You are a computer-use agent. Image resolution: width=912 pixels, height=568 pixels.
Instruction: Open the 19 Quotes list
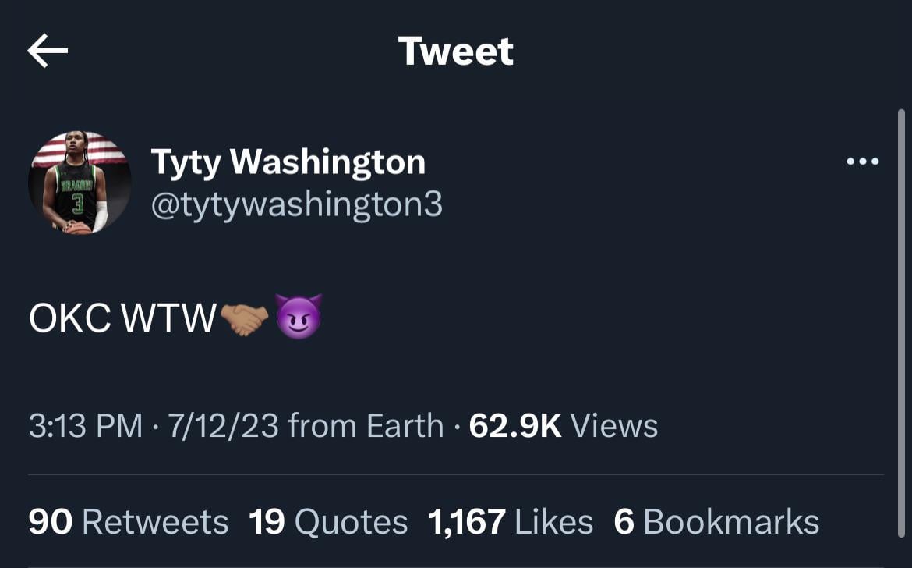[328, 522]
